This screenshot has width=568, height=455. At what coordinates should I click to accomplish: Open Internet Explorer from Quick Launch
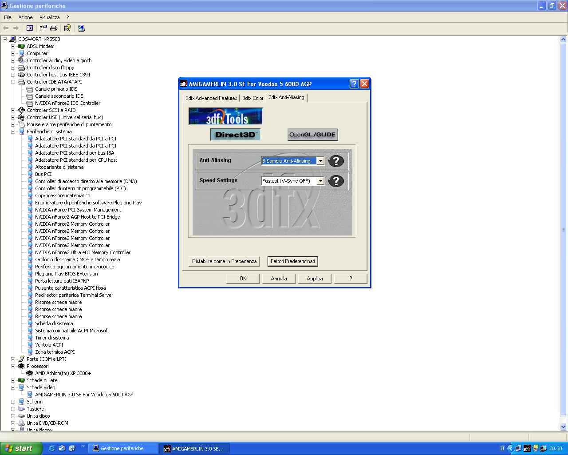click(x=51, y=448)
